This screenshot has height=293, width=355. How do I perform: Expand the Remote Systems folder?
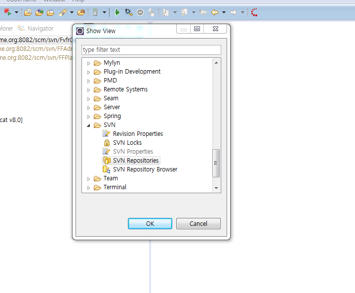pyautogui.click(x=88, y=90)
